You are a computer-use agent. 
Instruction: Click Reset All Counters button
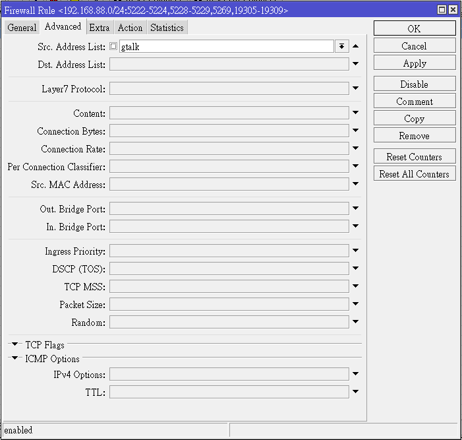pos(415,173)
